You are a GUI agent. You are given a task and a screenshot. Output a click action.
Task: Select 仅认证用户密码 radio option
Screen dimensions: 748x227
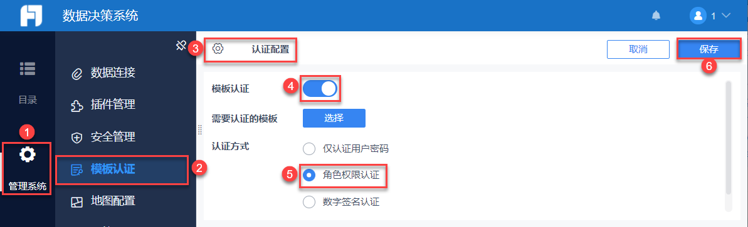[309, 149]
